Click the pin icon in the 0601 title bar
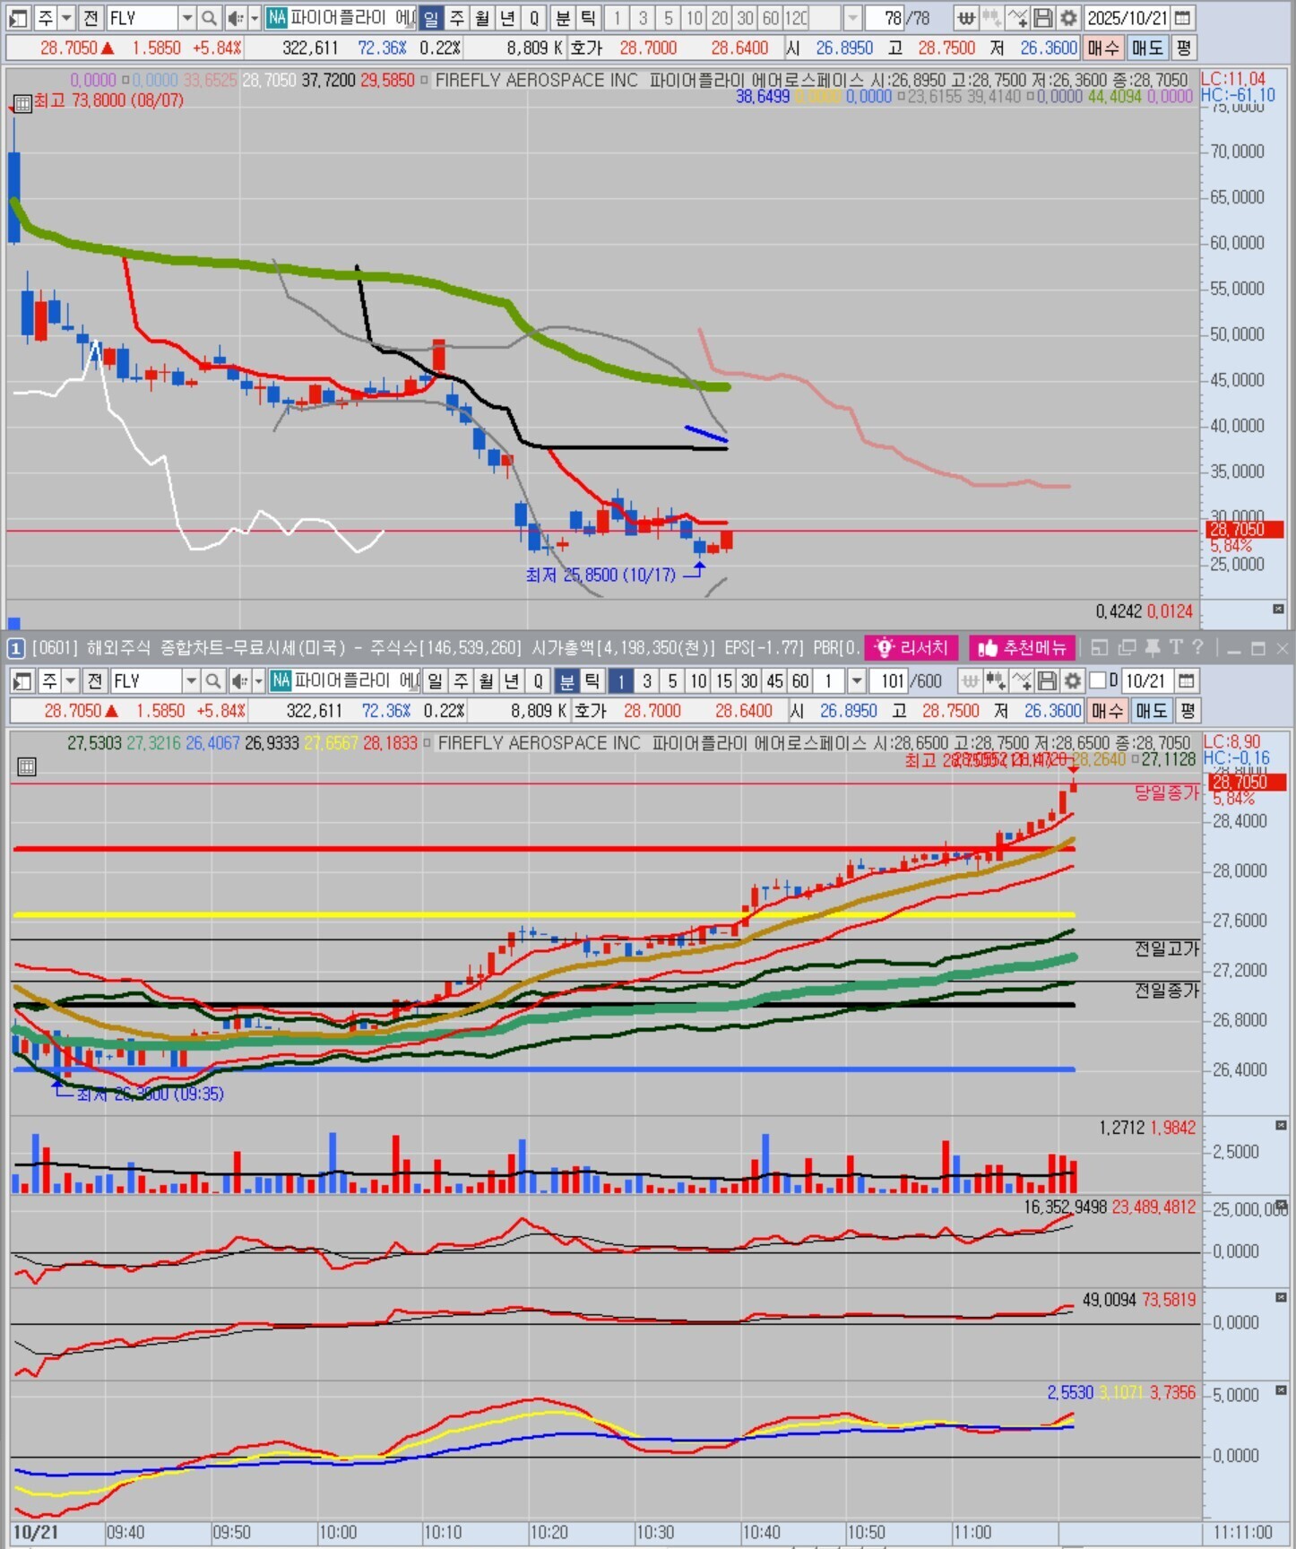Screen dimensions: 1296x1549 (x=1152, y=647)
